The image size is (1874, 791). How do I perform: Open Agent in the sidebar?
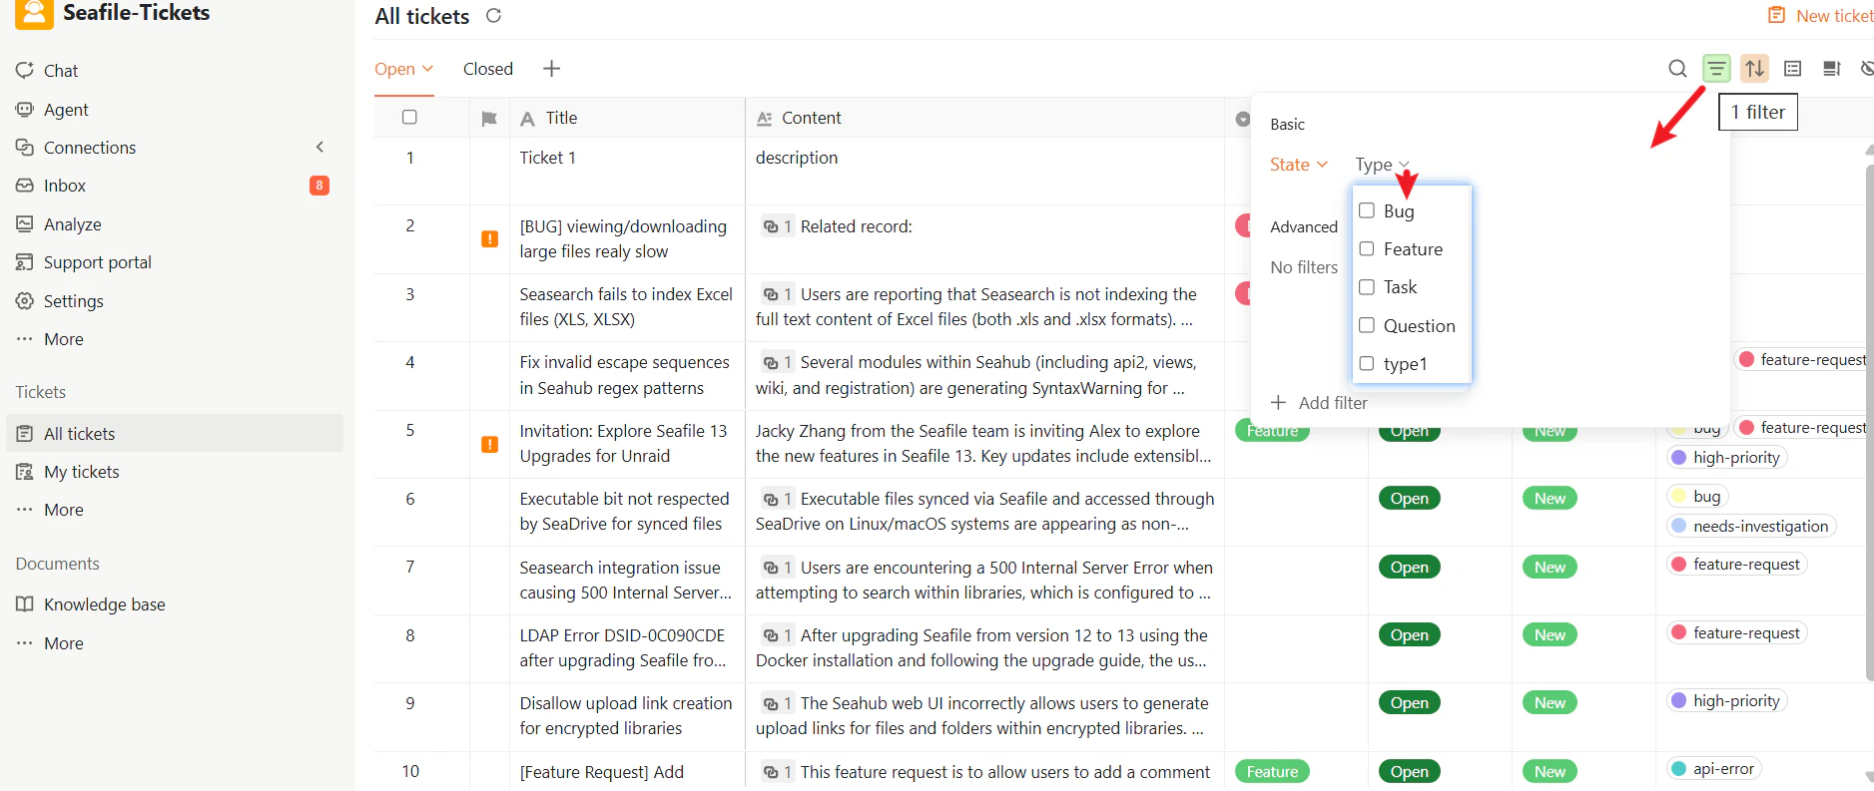coord(66,110)
